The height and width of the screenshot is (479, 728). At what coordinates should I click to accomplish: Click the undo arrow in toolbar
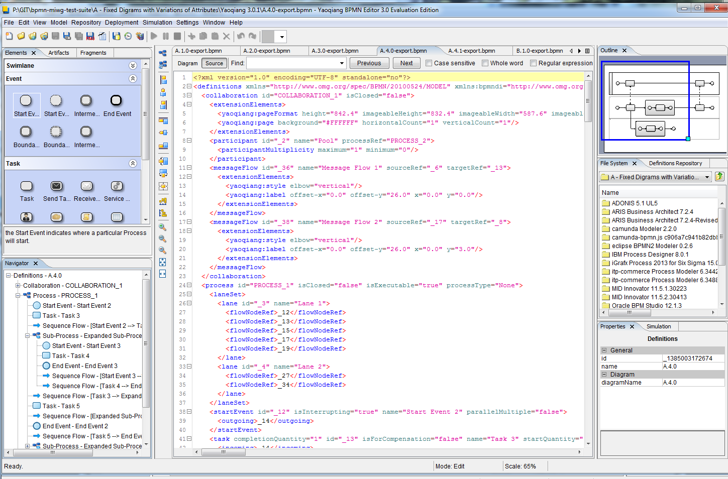[x=241, y=36]
